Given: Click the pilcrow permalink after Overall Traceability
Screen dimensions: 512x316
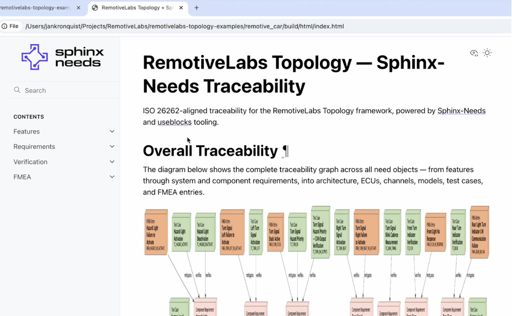Looking at the screenshot, I should [285, 151].
